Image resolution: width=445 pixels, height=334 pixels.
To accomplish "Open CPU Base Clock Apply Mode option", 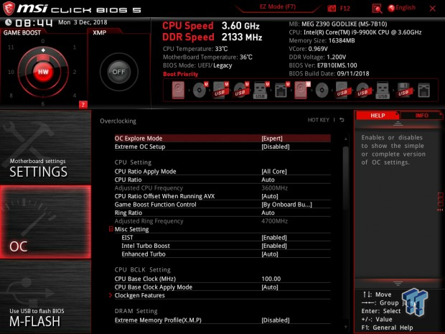I will tap(222, 287).
